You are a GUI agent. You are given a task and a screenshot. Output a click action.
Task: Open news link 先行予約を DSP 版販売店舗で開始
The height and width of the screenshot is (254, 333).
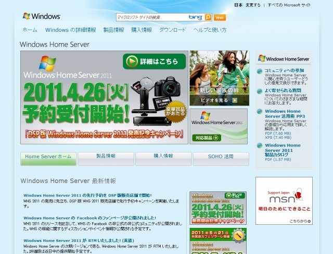coord(87,195)
